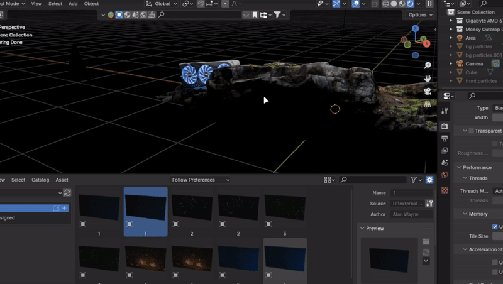Screen dimensions: 503x284
Task: Open the Texture properties tab
Action: point(445,190)
